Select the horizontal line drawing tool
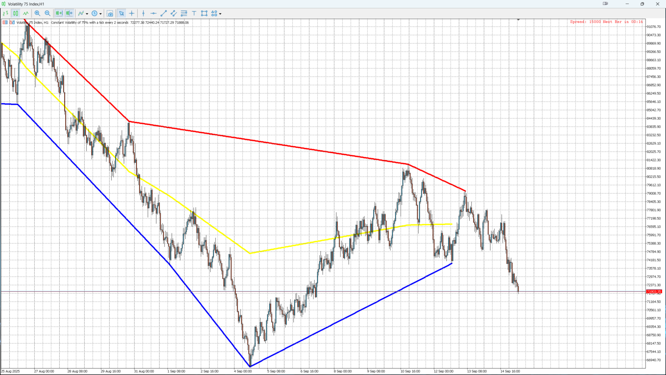This screenshot has width=666, height=375. [153, 14]
